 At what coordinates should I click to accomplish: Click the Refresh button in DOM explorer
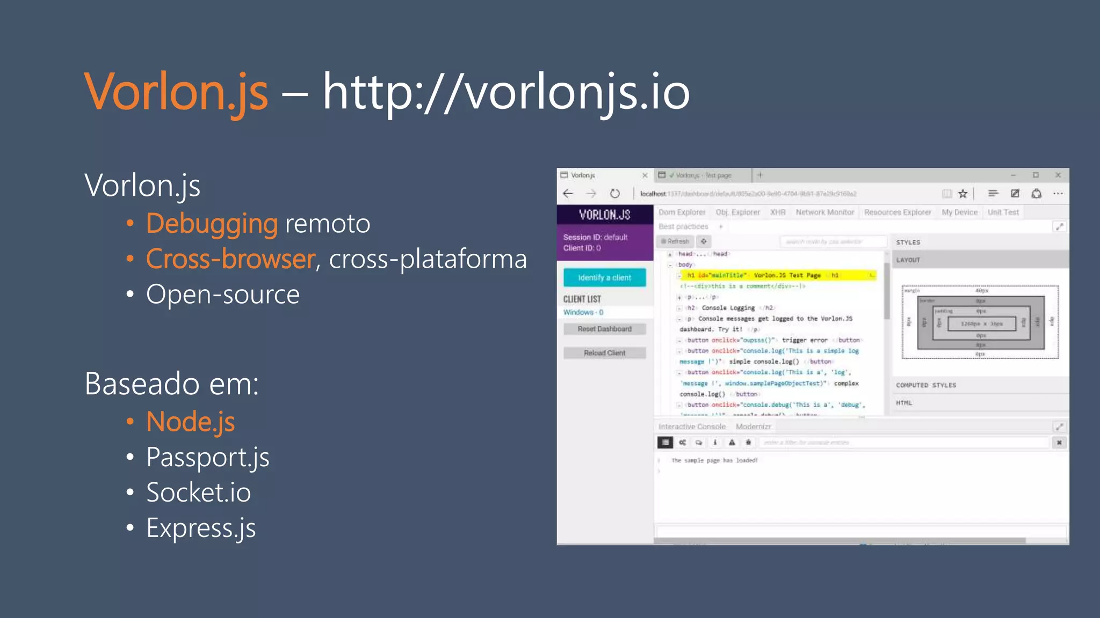675,241
